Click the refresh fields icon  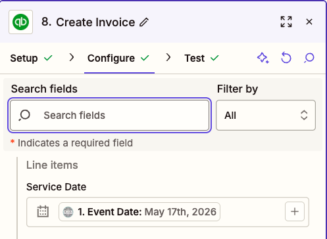(286, 58)
